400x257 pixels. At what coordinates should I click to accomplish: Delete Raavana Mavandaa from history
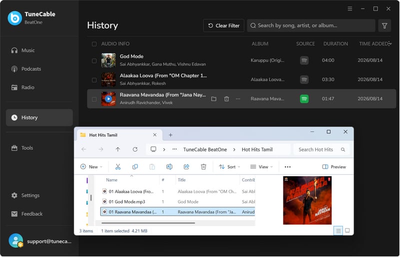(x=226, y=99)
